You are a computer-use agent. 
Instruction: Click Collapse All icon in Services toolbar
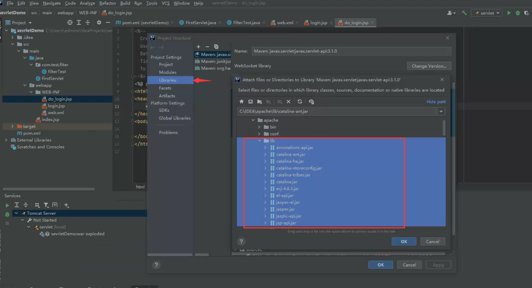click(26, 205)
